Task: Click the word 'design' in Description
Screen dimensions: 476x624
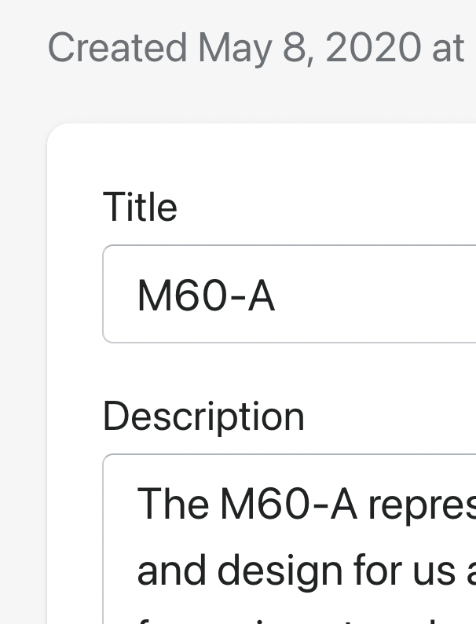Action: pyautogui.click(x=280, y=573)
